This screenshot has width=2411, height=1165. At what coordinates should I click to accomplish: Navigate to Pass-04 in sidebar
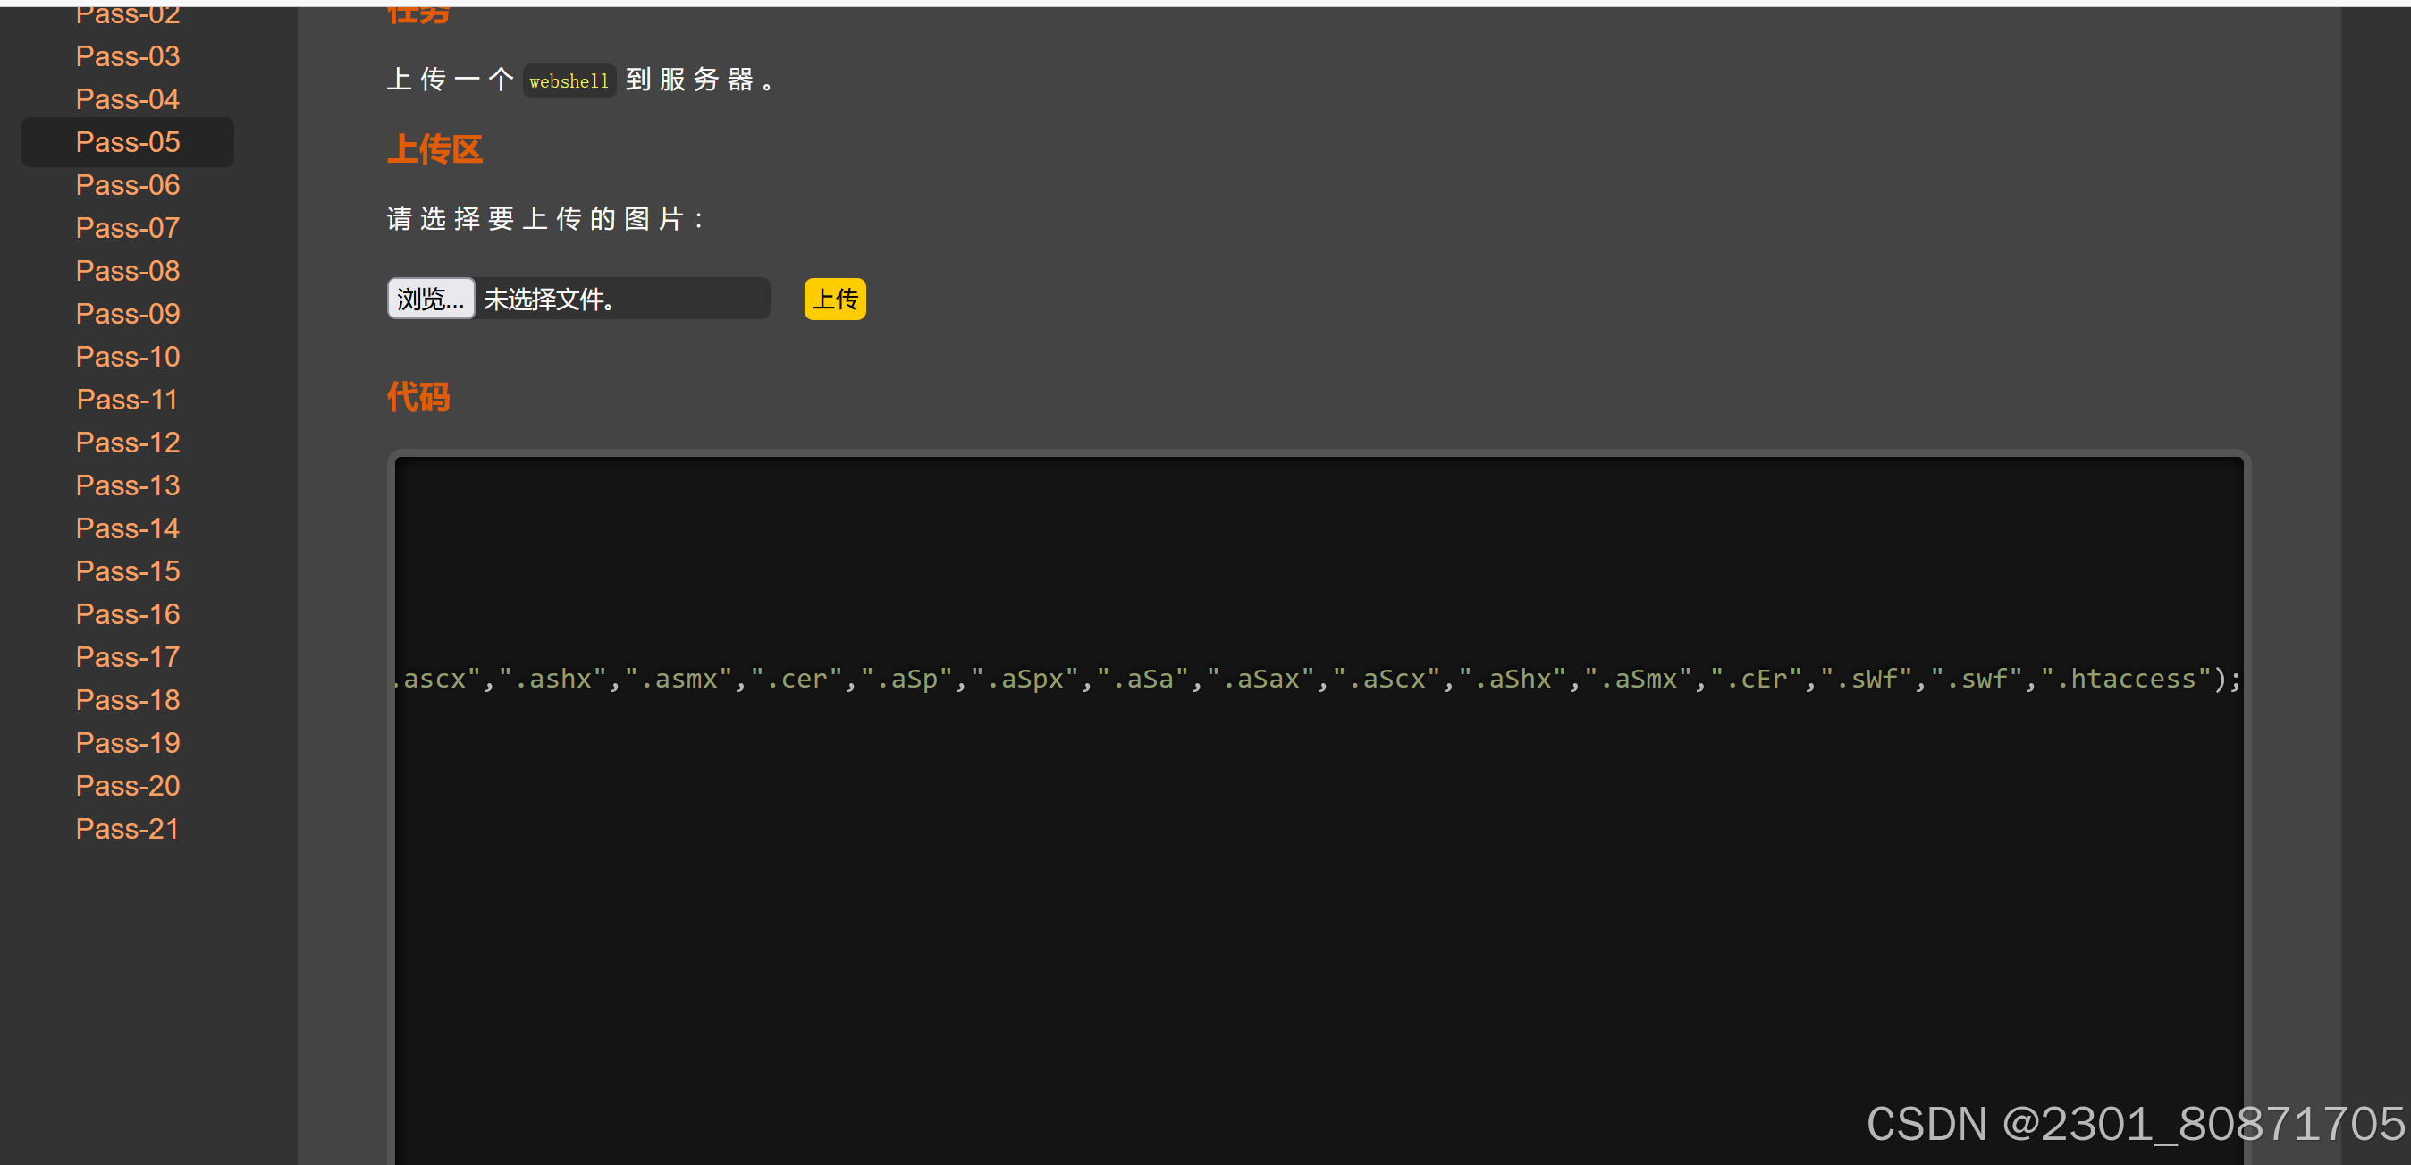tap(127, 99)
